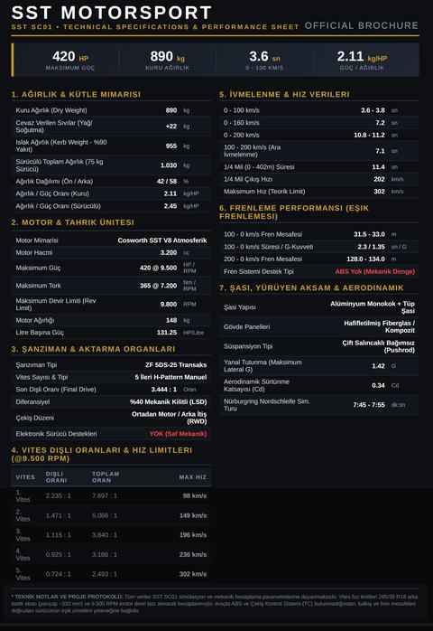Select the Maksimum Hız (Teorik Limit) row

(319, 192)
